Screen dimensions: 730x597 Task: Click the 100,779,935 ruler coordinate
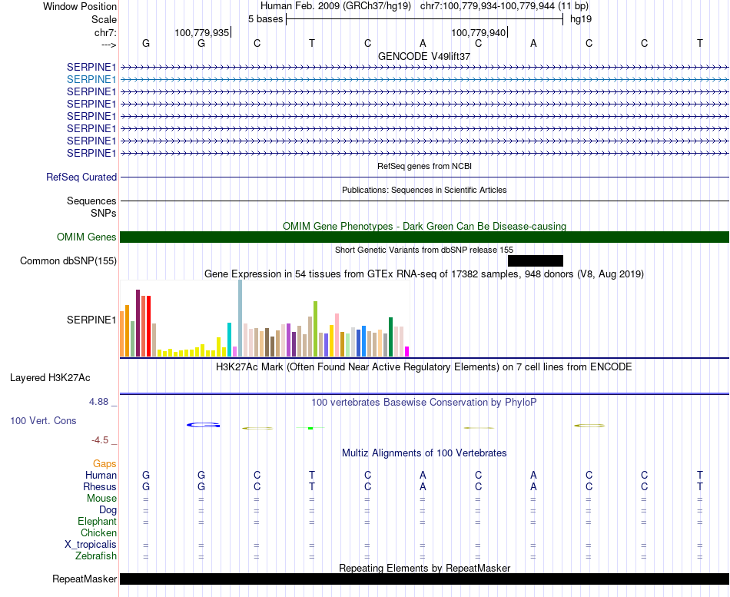pos(202,32)
